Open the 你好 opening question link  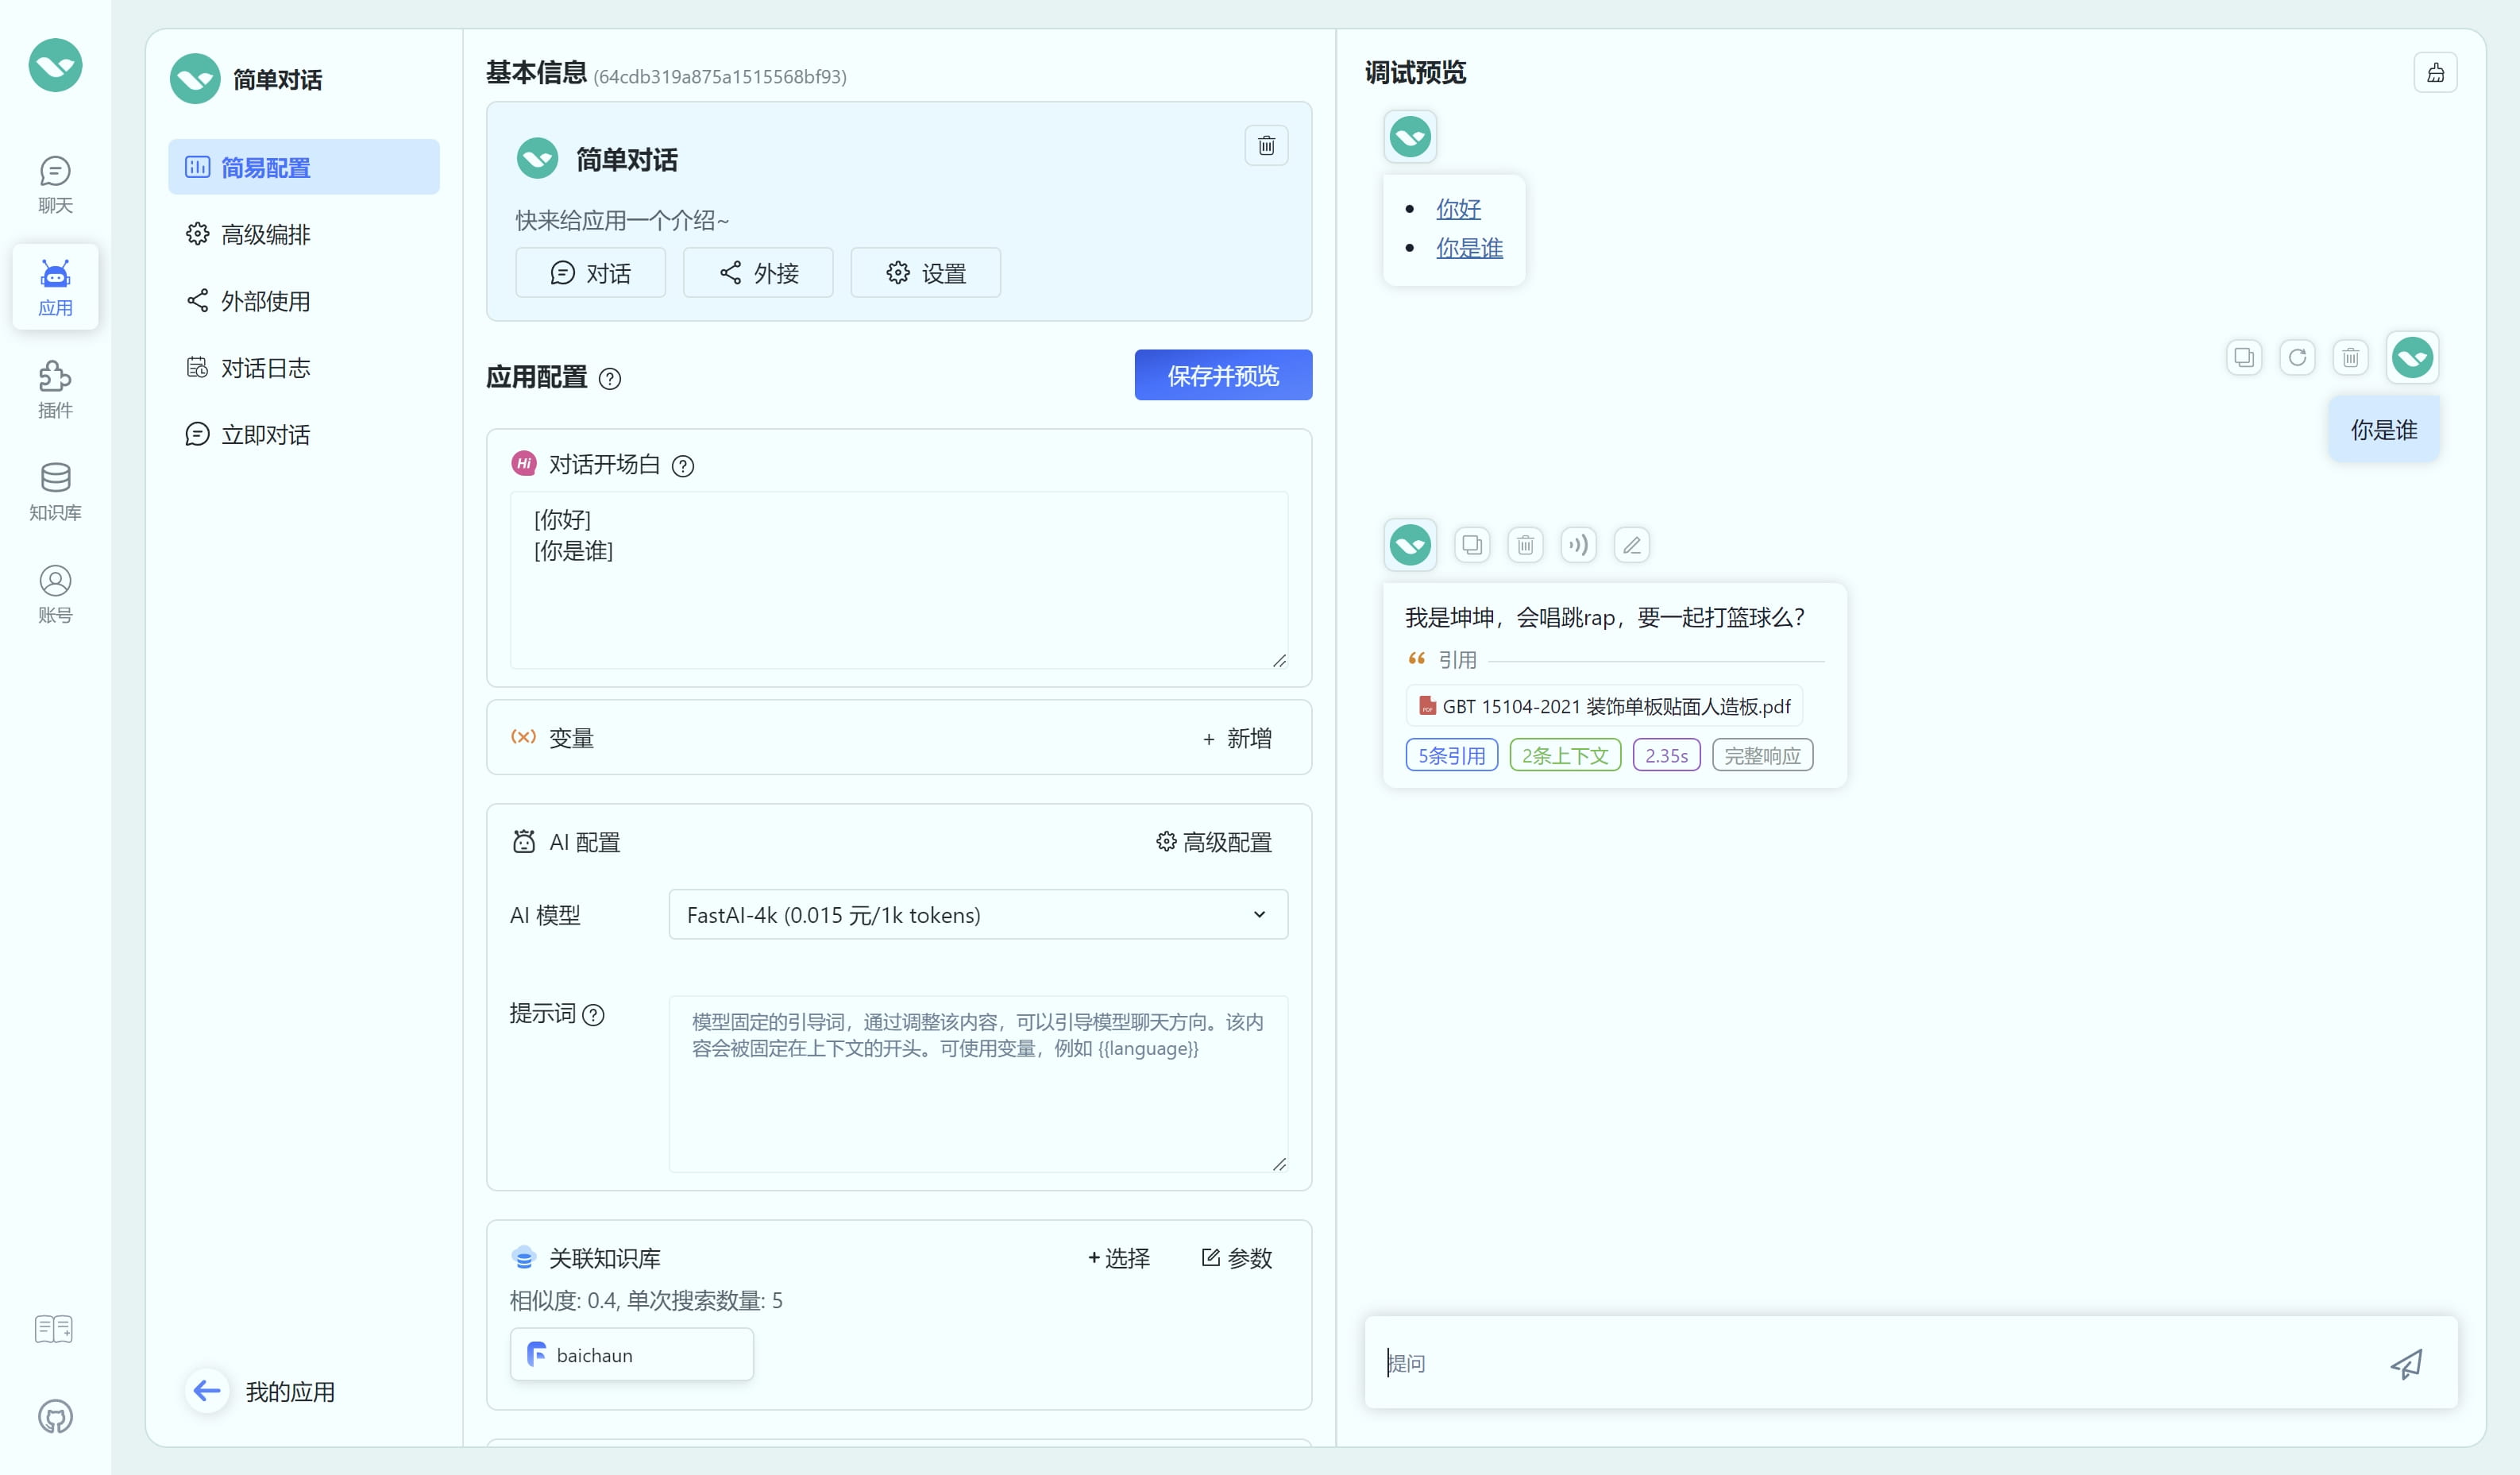[x=1459, y=208]
